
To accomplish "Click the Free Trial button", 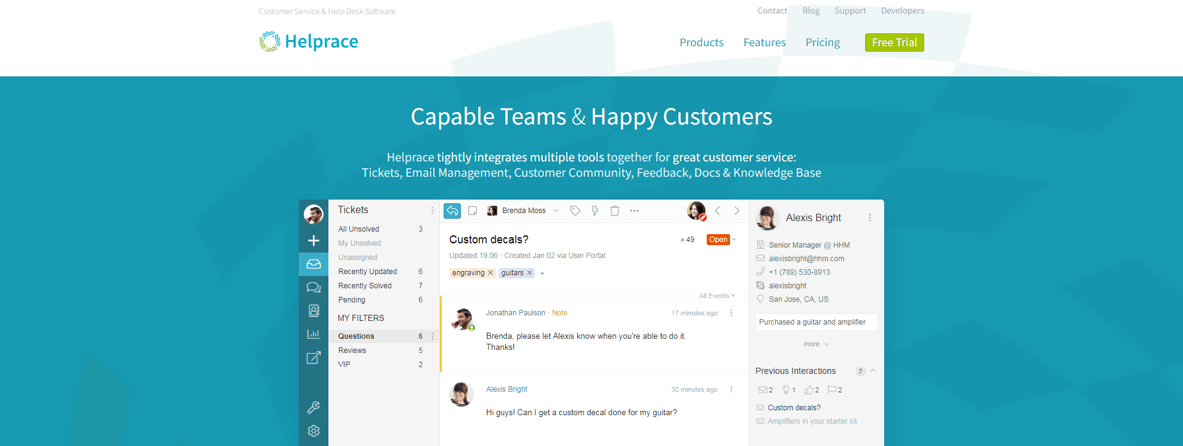I will click(894, 43).
